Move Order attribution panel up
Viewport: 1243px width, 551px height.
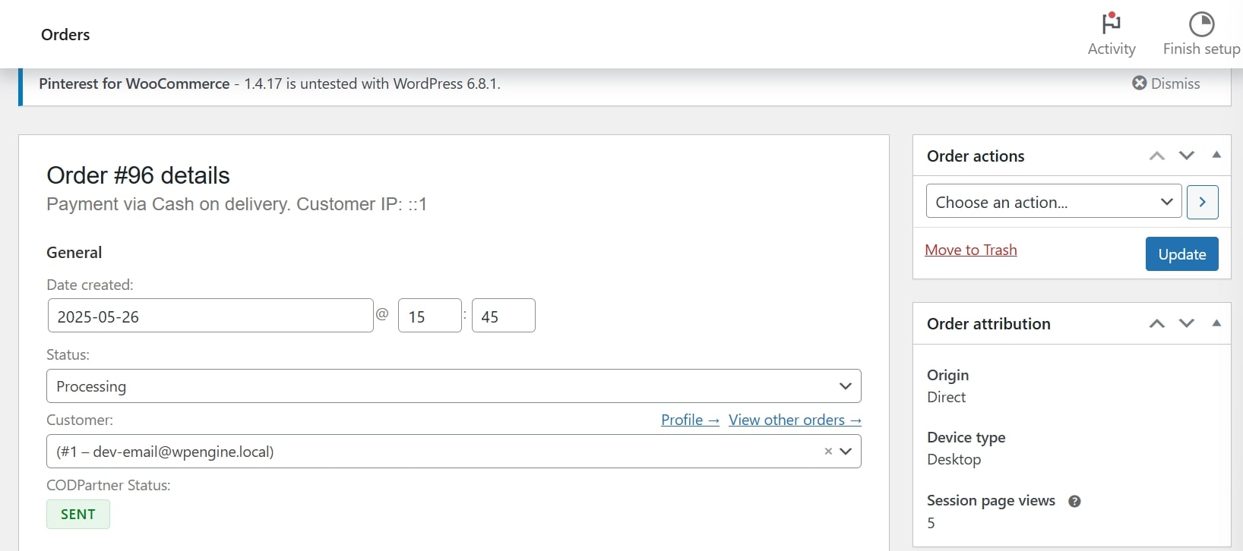[x=1156, y=323]
